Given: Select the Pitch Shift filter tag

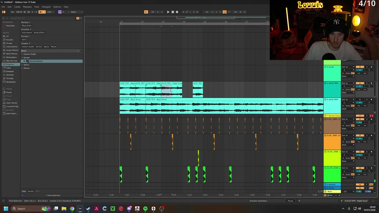Looking at the screenshot, I should (x=26, y=26).
